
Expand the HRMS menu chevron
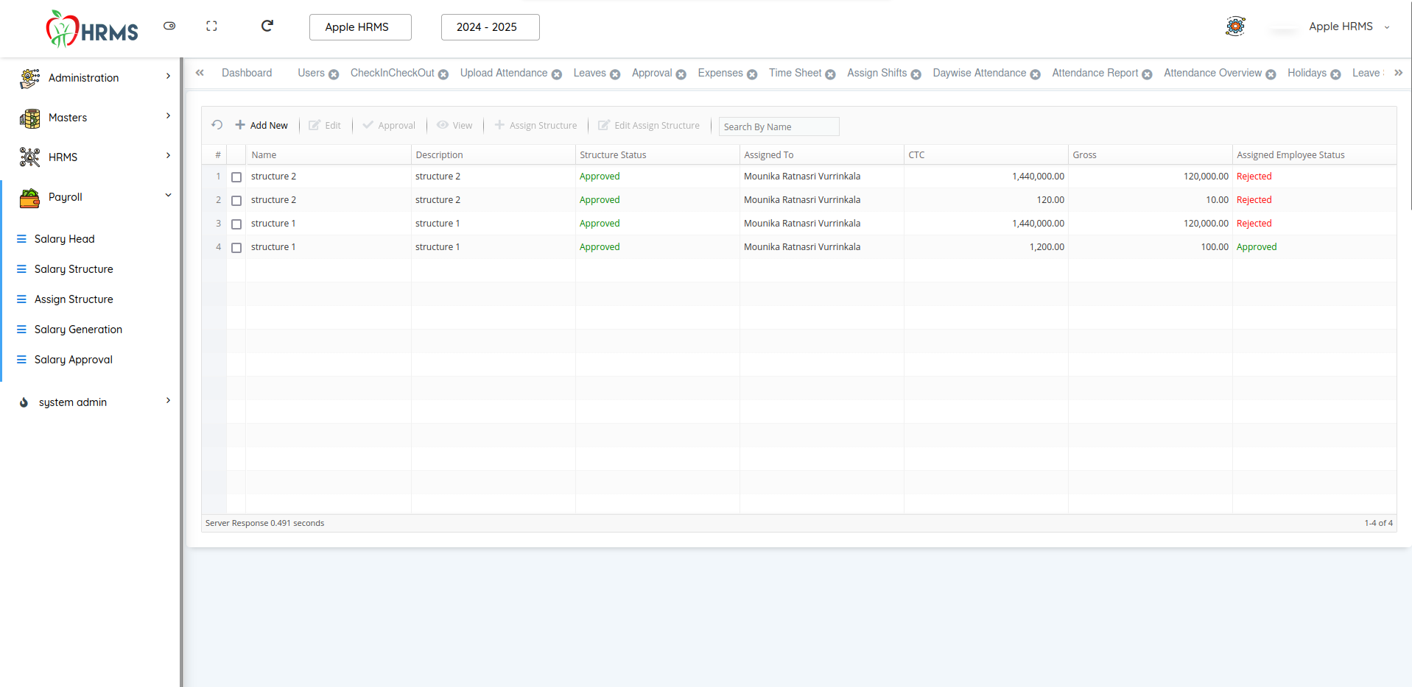point(168,156)
